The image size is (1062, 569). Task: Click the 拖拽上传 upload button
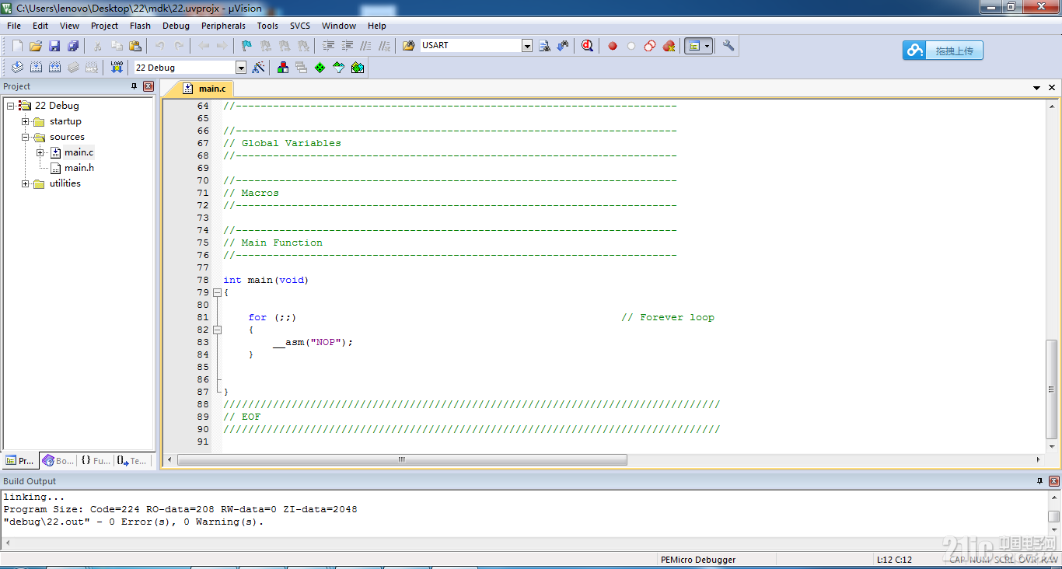click(x=943, y=51)
